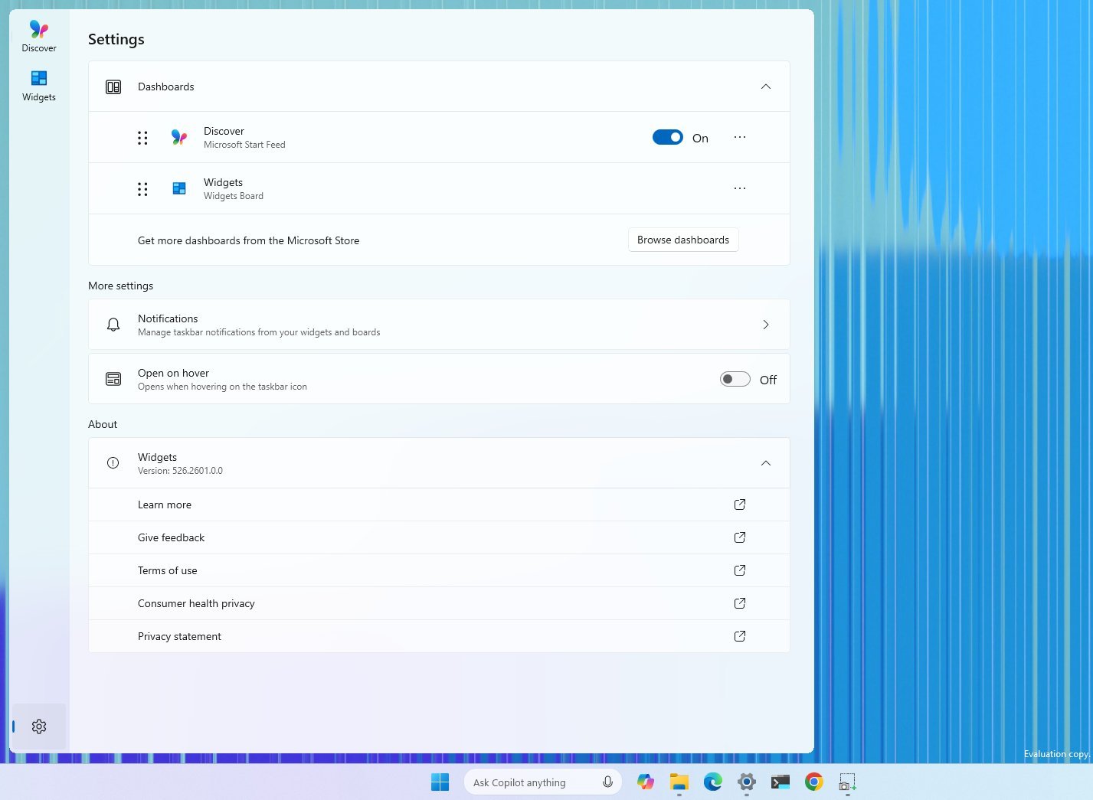Collapse the Widgets version About section

click(x=766, y=463)
